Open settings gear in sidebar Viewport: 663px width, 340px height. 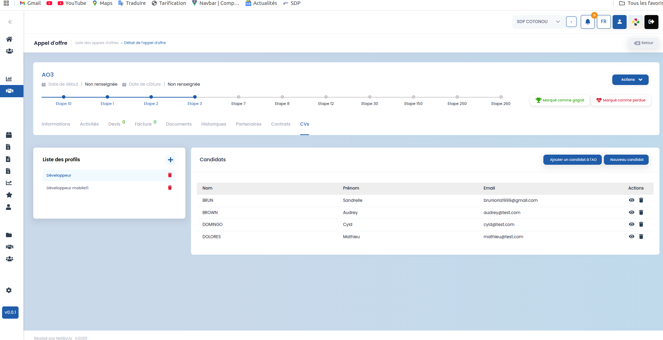click(x=9, y=290)
